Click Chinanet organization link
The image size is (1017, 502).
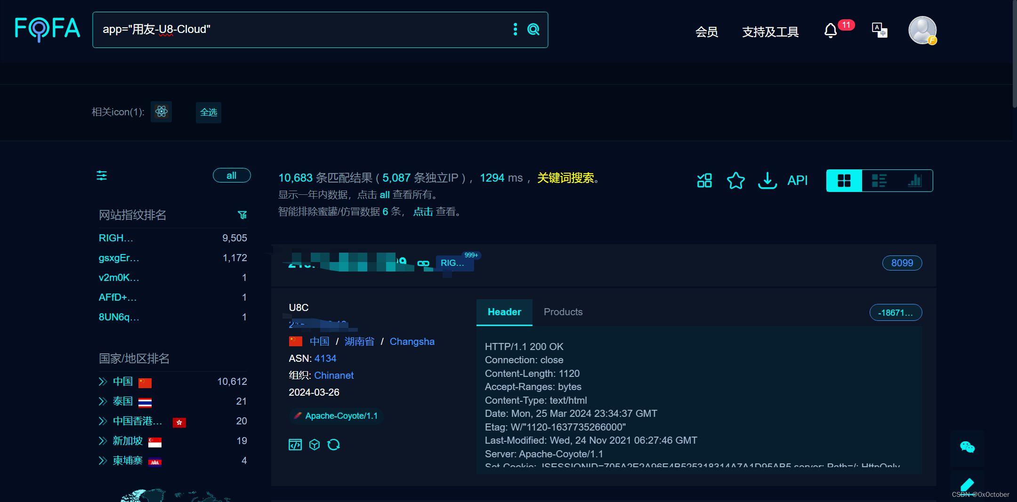click(x=334, y=375)
